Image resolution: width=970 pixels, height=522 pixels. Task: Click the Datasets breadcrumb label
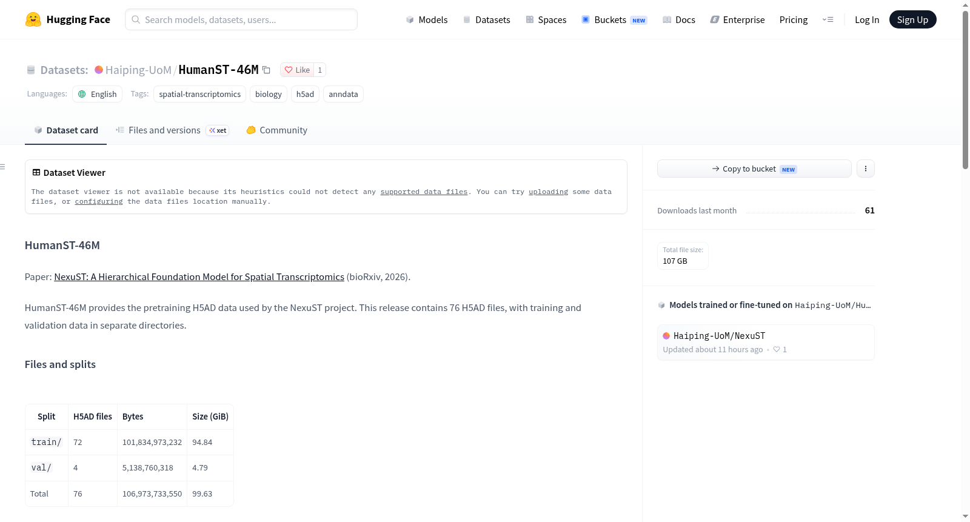tap(64, 70)
